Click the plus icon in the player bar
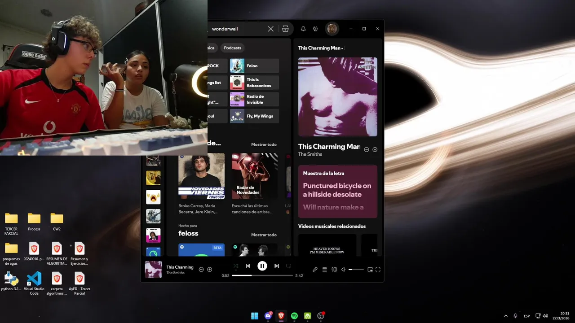 (x=209, y=270)
